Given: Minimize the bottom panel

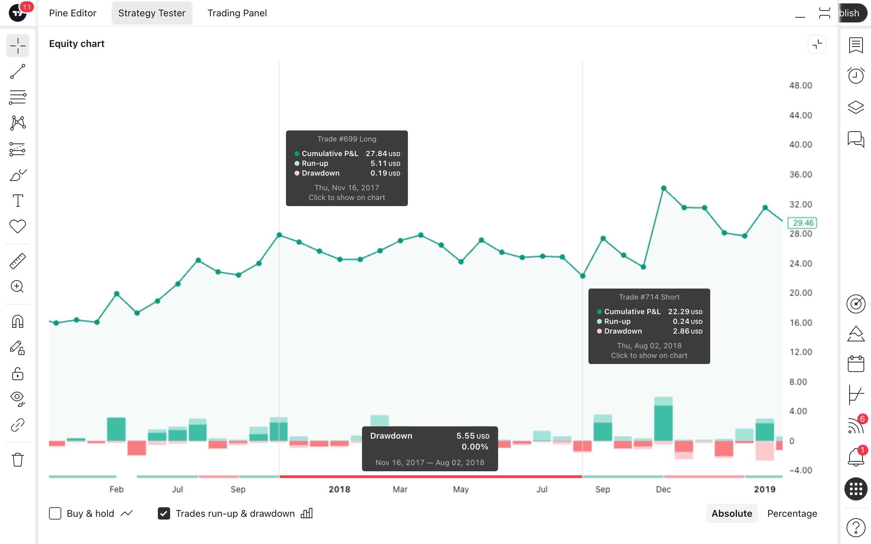Looking at the screenshot, I should pos(800,14).
